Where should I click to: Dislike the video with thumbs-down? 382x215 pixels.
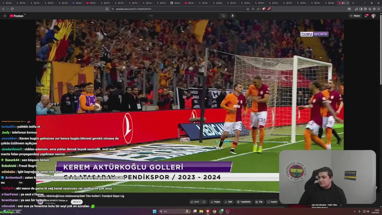point(204,202)
